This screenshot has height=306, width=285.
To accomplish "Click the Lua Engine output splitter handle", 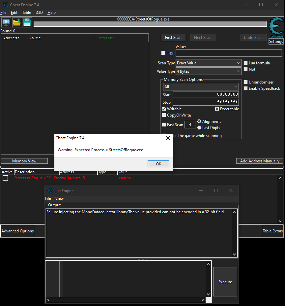I will tap(142, 259).
